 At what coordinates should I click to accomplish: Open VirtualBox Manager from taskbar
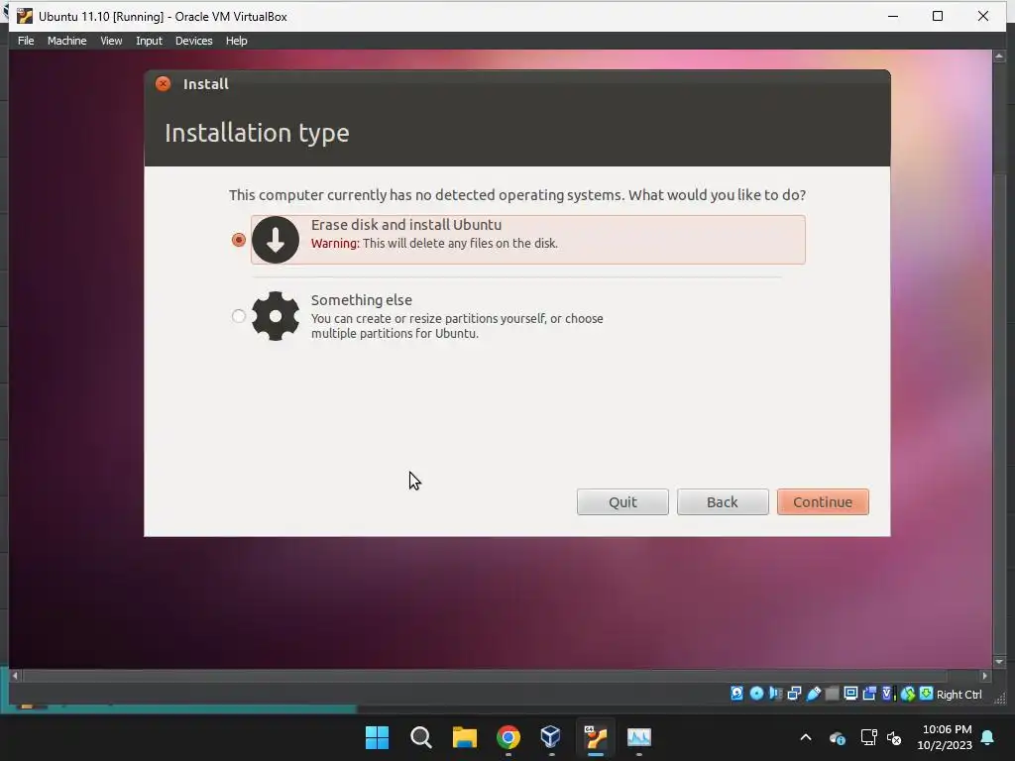pos(551,737)
